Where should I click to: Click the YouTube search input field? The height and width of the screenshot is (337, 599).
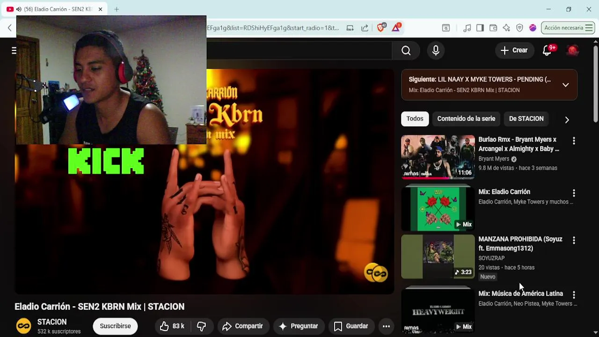(x=299, y=51)
